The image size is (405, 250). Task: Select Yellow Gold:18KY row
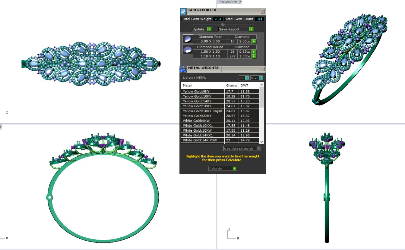click(202, 106)
